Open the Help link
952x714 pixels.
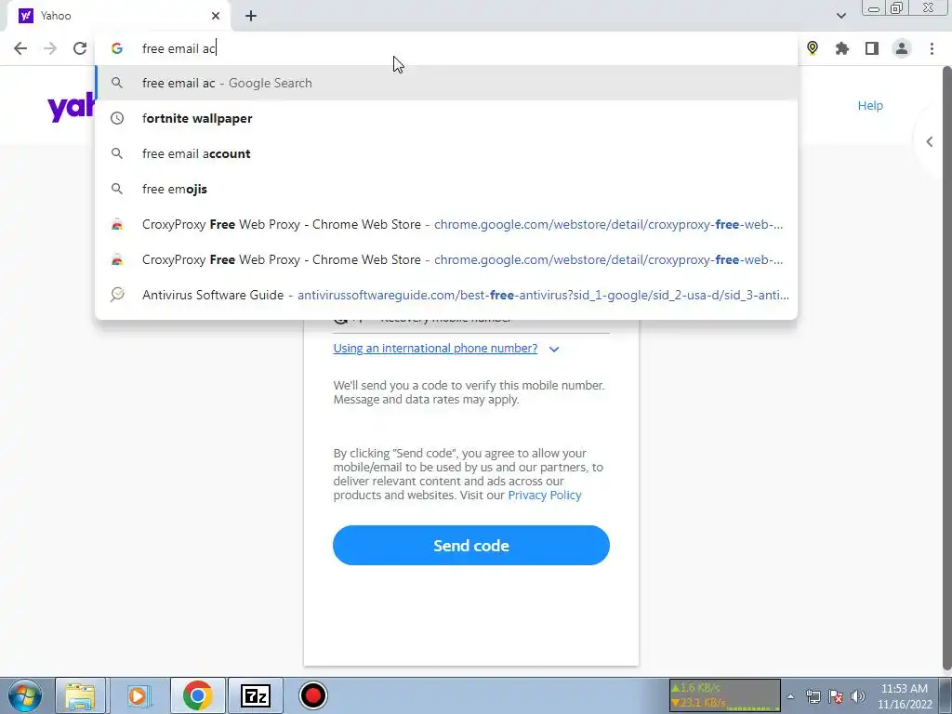pyautogui.click(x=870, y=106)
